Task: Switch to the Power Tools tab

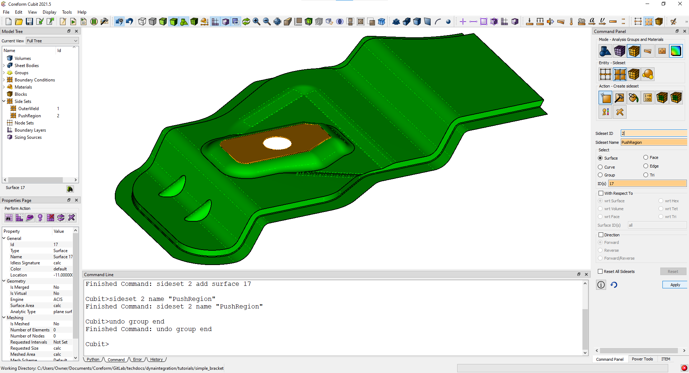Action: 642,359
